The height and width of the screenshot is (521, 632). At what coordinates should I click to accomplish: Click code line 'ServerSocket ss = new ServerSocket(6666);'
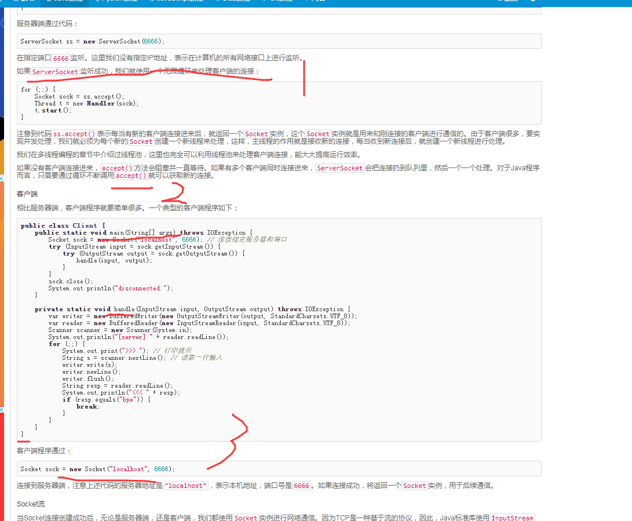(92, 41)
